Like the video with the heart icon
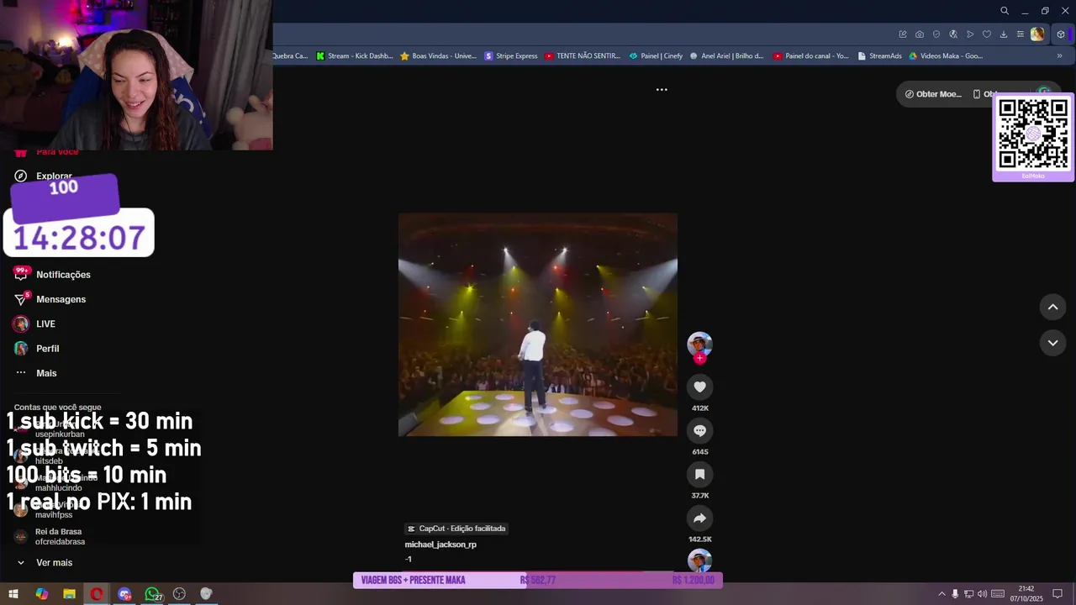Image resolution: width=1076 pixels, height=605 pixels. click(x=699, y=387)
